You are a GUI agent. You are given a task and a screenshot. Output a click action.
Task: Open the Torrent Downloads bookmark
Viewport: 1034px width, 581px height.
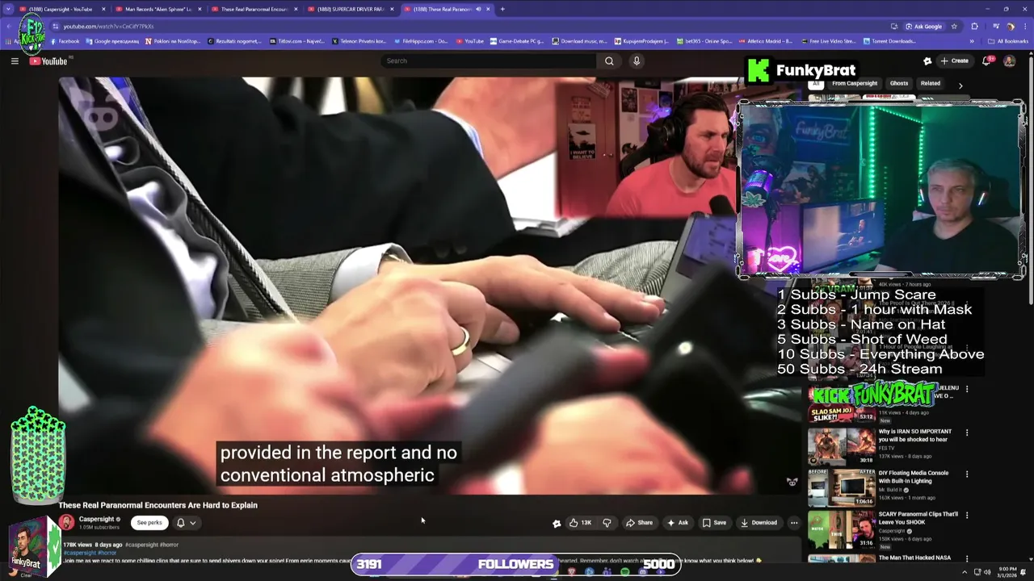click(891, 41)
